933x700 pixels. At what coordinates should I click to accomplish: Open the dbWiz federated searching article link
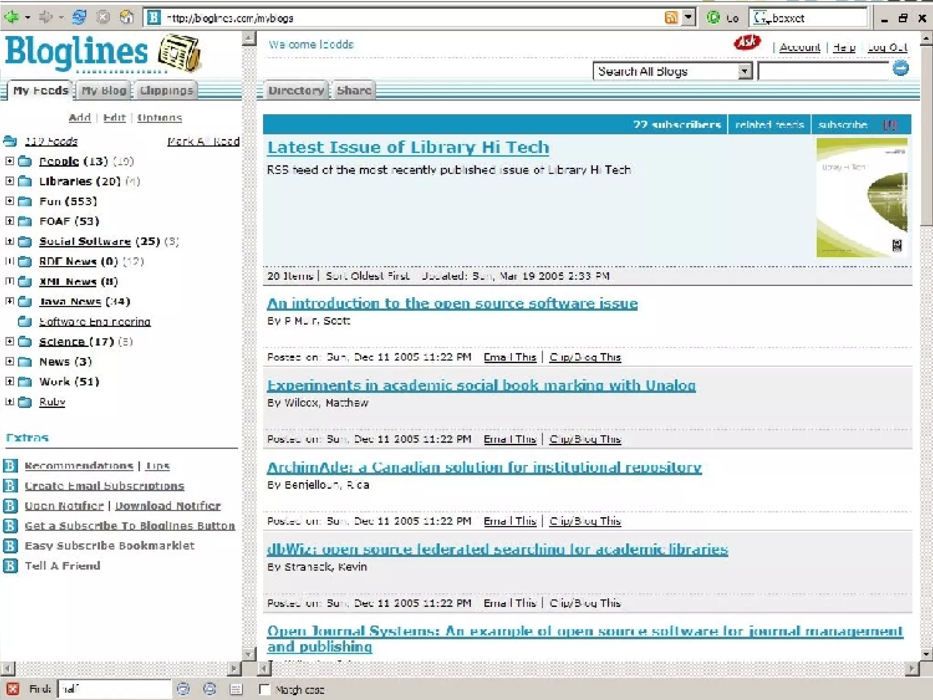[x=497, y=549]
